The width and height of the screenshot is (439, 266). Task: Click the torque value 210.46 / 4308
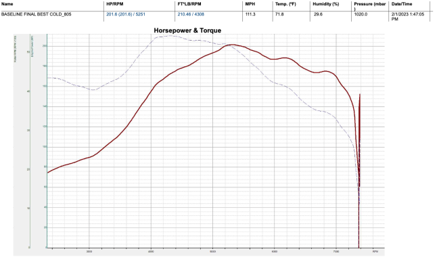tap(191, 14)
